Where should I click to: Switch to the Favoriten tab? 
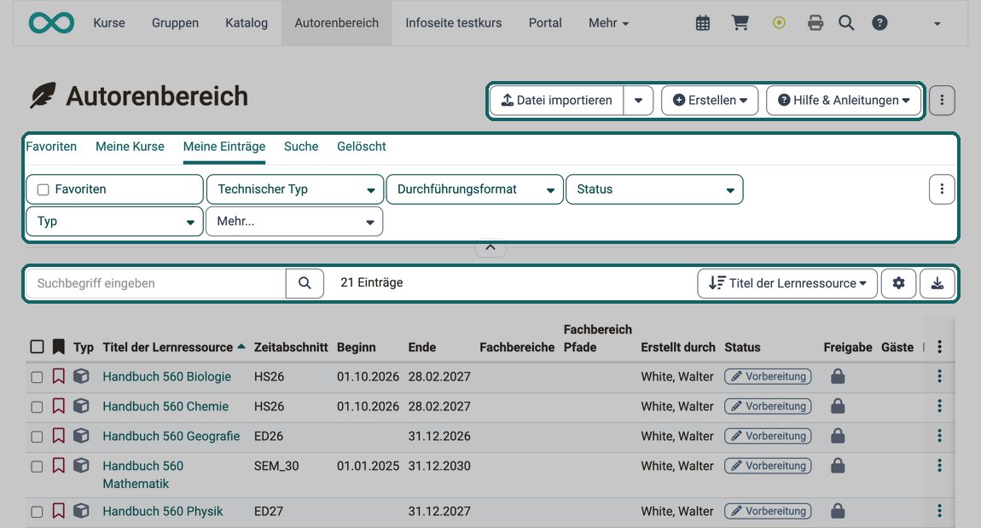click(51, 147)
